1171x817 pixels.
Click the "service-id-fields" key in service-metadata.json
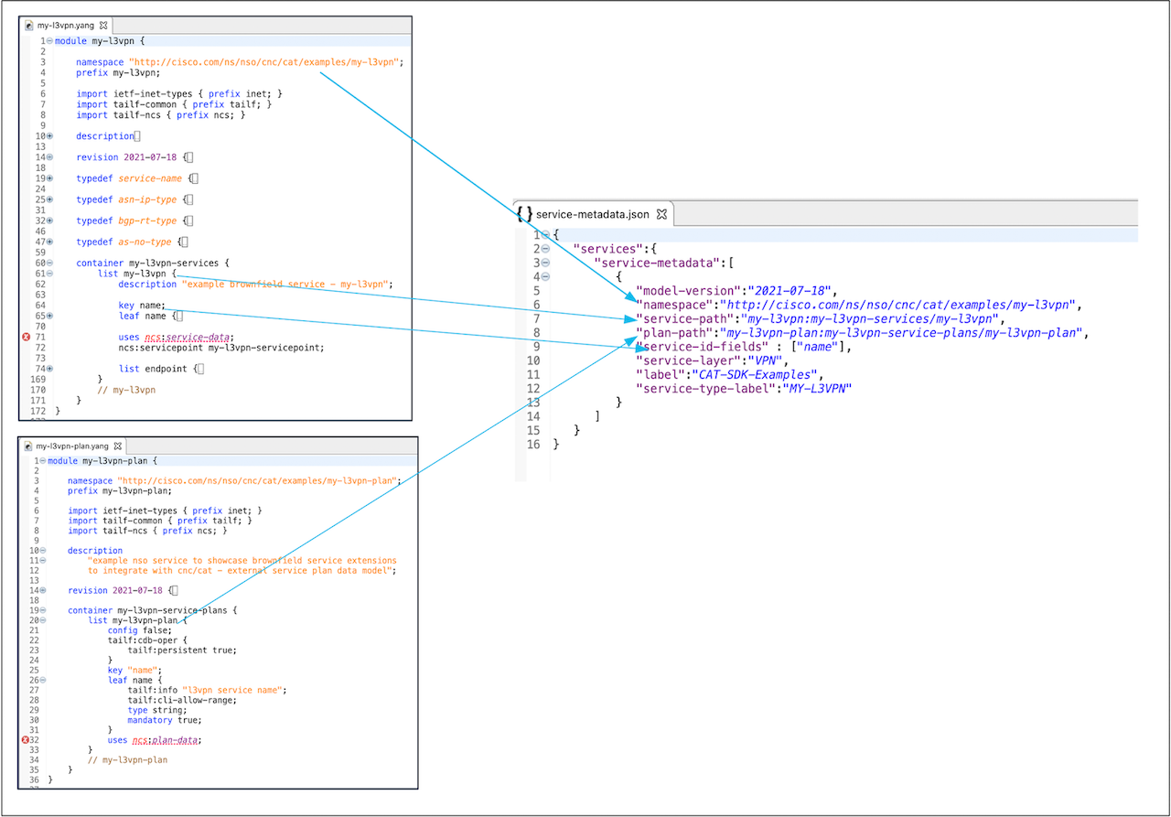[x=700, y=347]
